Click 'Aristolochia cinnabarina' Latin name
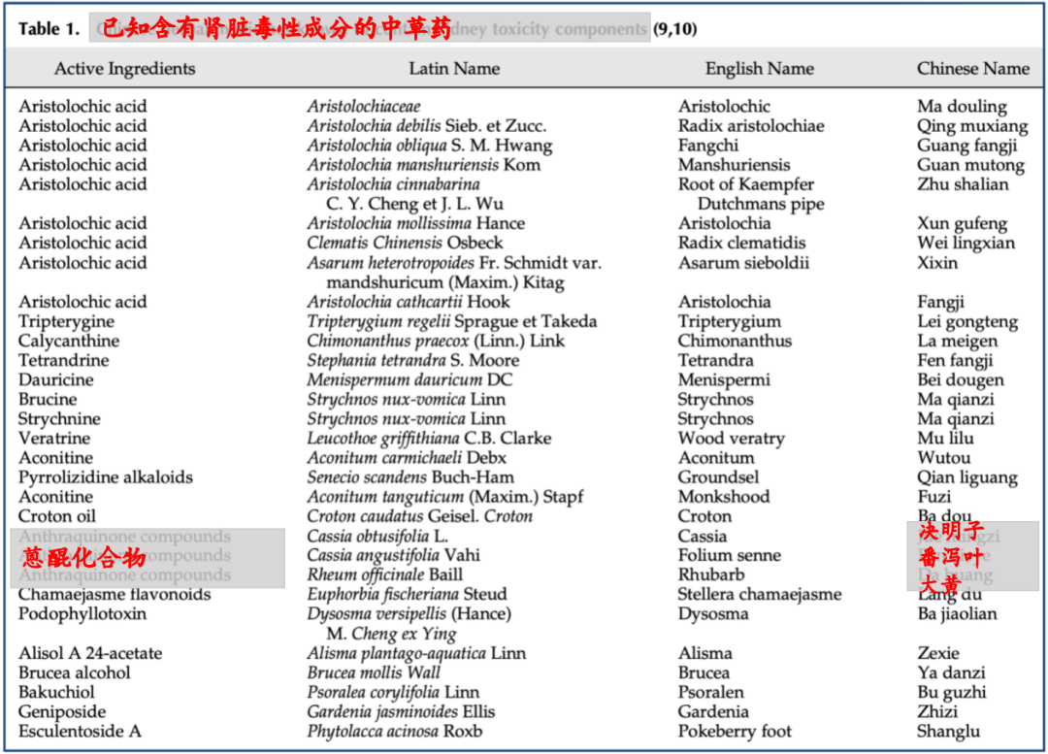1048x754 pixels. point(393,183)
